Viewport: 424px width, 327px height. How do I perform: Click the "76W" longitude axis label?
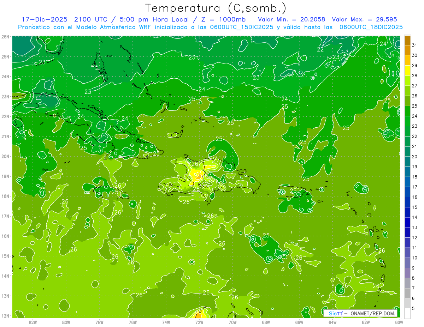click(x=133, y=322)
